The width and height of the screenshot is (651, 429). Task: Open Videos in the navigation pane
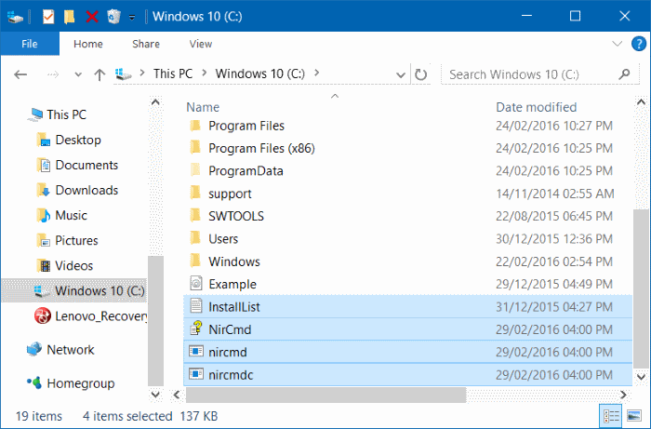(73, 266)
